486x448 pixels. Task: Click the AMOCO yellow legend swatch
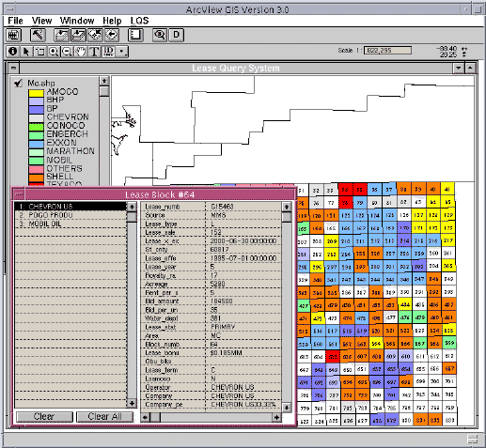point(36,93)
